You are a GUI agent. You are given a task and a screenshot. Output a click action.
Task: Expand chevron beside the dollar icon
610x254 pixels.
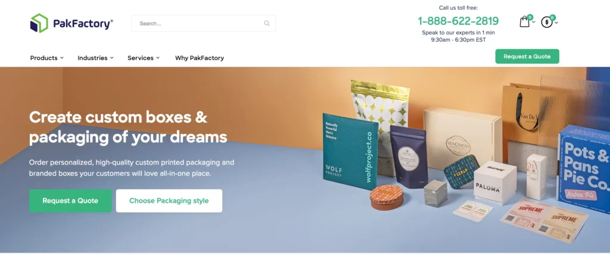[556, 23]
